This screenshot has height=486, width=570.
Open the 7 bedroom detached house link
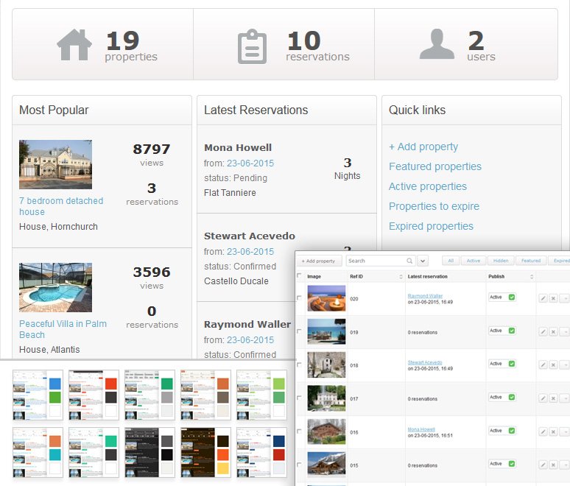point(61,206)
